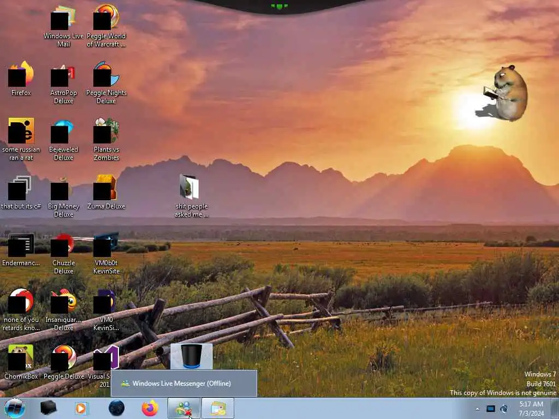Open the dark globe browser taskbar icon
The image size is (559, 419).
pos(117,408)
